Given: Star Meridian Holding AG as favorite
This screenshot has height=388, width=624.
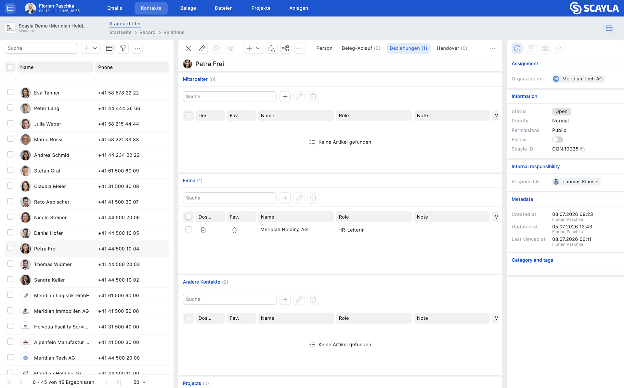Looking at the screenshot, I should click(234, 230).
